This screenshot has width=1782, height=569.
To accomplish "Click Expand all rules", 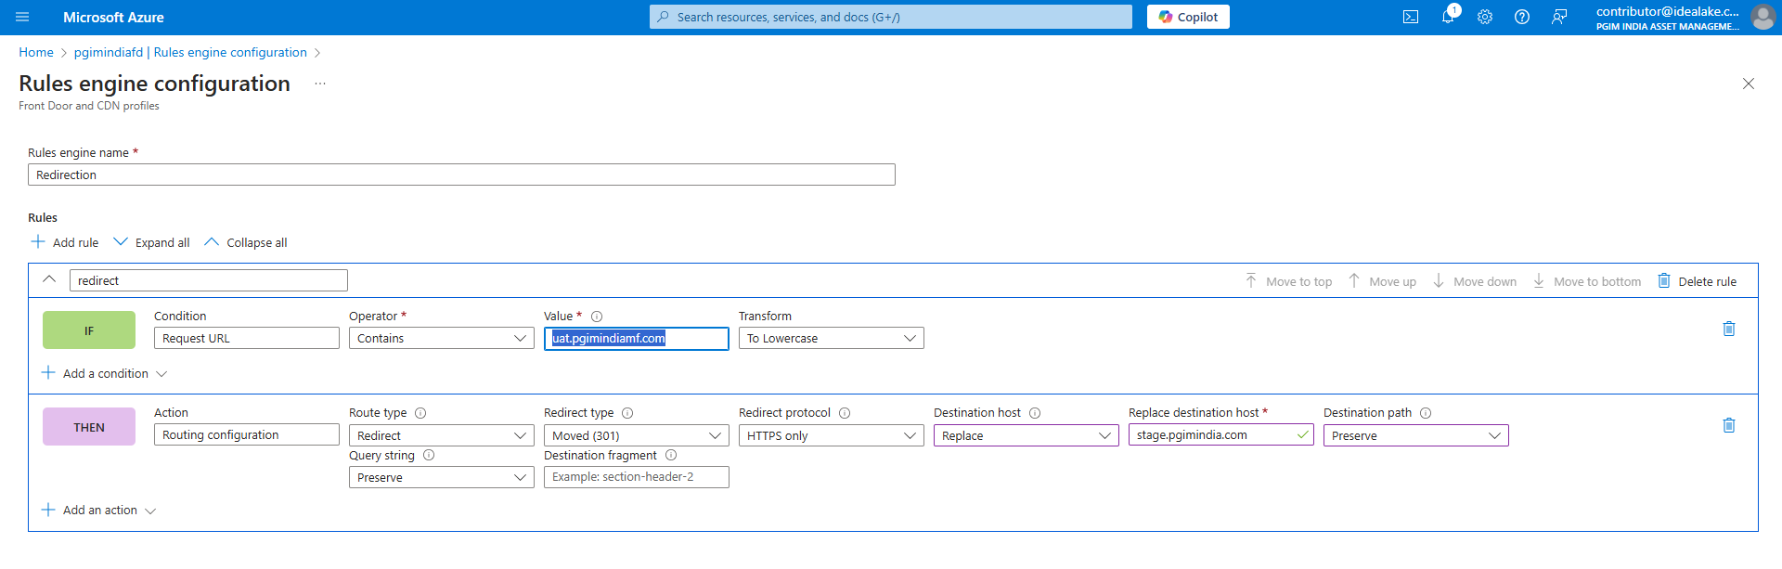I will tap(151, 242).
